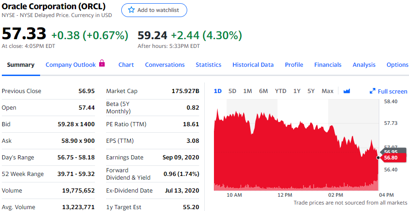
Task: Click the Ex-Dividend Date Jul 13, 2020
Action: click(x=182, y=190)
